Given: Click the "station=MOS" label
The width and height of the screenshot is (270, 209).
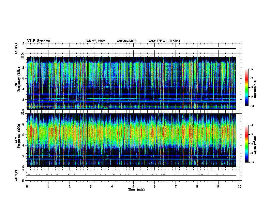Looking at the screenshot, I should click(127, 41).
